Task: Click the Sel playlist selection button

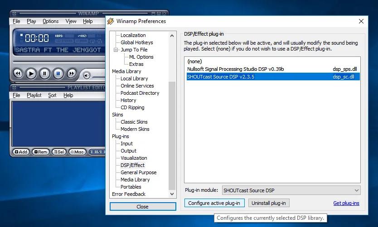Action: click(58, 152)
